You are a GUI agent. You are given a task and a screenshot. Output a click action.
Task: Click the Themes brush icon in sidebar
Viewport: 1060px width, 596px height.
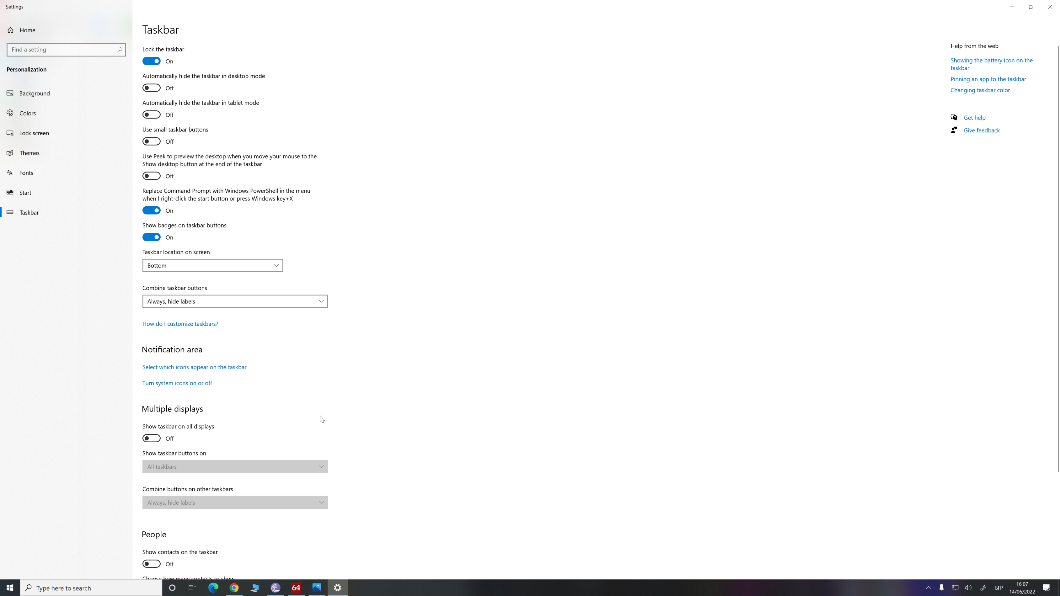(x=10, y=152)
